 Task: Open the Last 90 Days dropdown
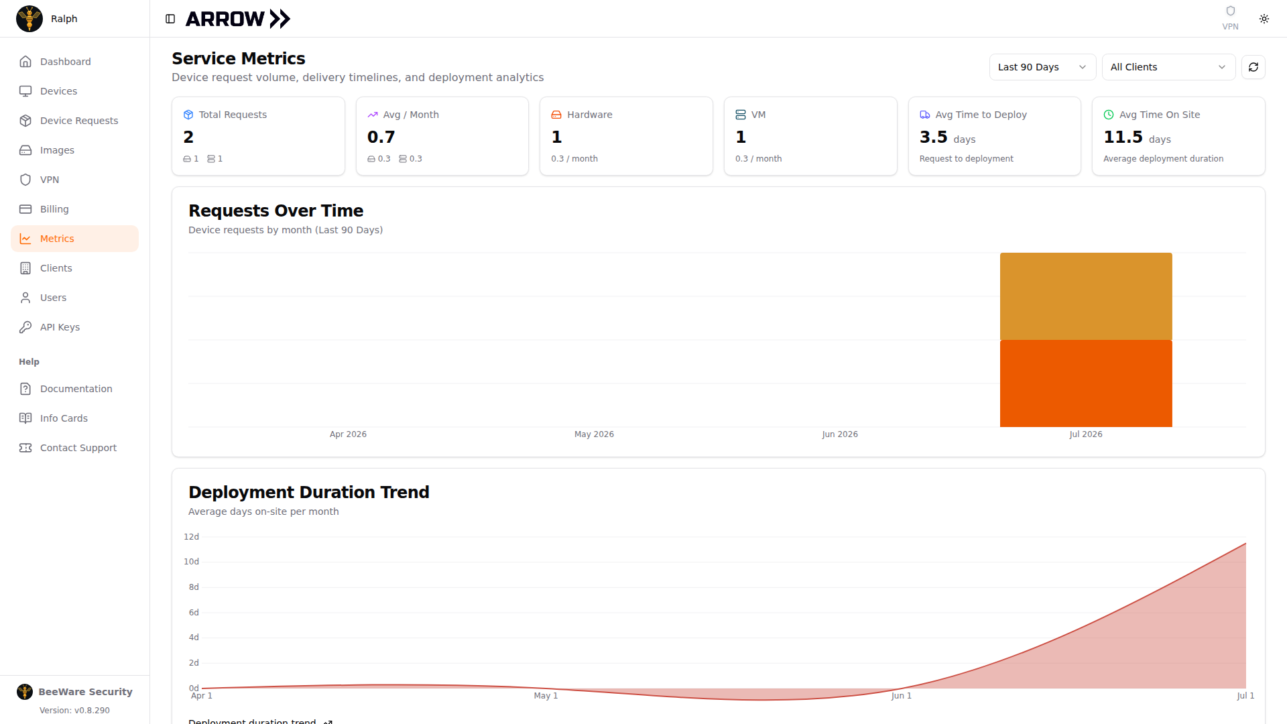click(x=1042, y=67)
